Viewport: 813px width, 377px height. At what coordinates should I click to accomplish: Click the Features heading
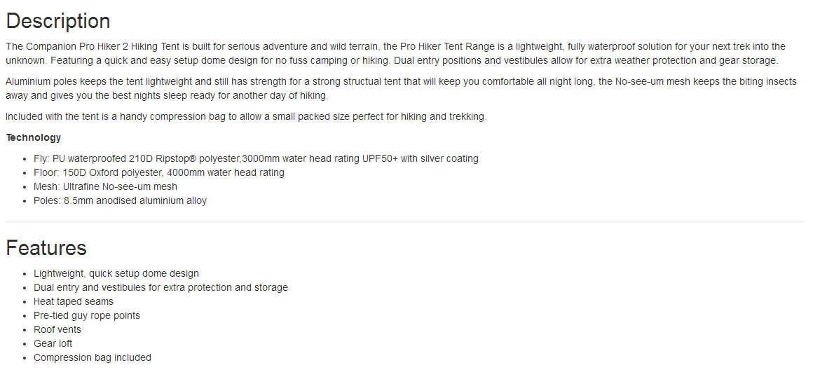point(46,248)
